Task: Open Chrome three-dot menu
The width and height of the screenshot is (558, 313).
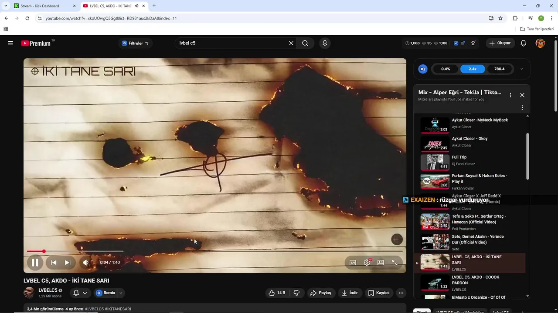Action: pos(551,18)
